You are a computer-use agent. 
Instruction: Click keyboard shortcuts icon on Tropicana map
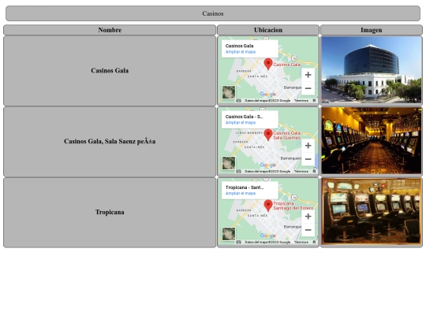238,243
